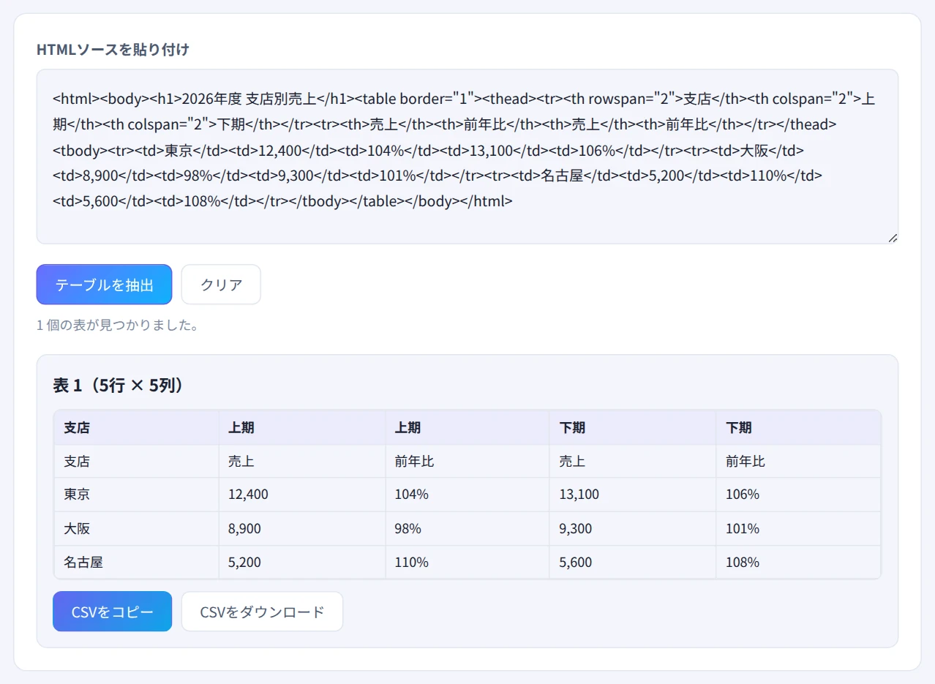Image resolution: width=935 pixels, height=684 pixels.
Task: Select the 110% cell
Action: (x=467, y=563)
